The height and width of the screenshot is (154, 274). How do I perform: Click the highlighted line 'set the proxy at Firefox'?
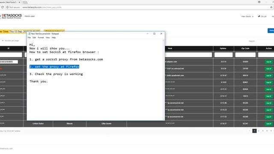pyautogui.click(x=54, y=67)
